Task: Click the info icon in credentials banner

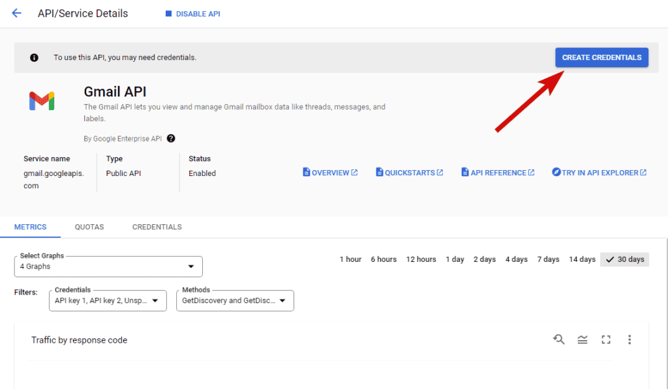Action: click(34, 57)
